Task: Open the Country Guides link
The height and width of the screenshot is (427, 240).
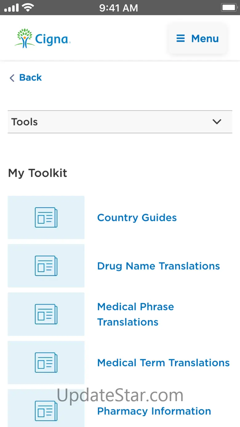Action: [x=137, y=218]
